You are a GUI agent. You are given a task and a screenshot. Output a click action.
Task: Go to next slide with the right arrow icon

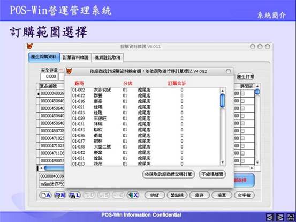[x=280, y=217]
